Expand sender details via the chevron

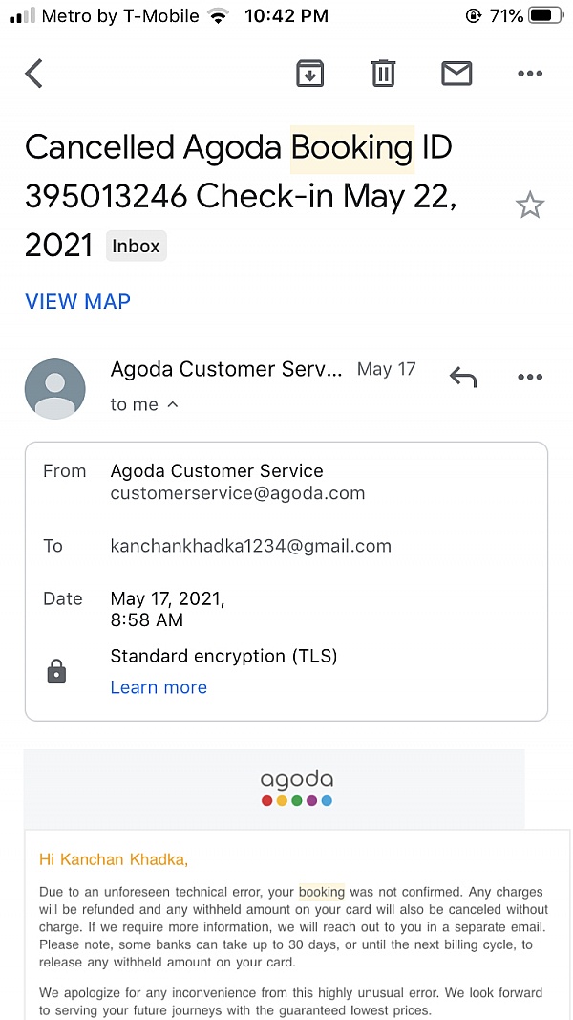point(173,404)
